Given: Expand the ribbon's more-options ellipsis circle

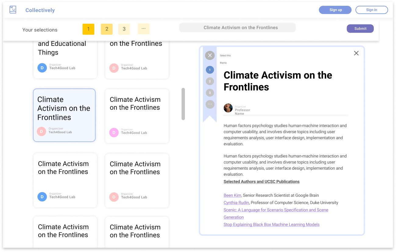Looking at the screenshot, I should point(210,104).
